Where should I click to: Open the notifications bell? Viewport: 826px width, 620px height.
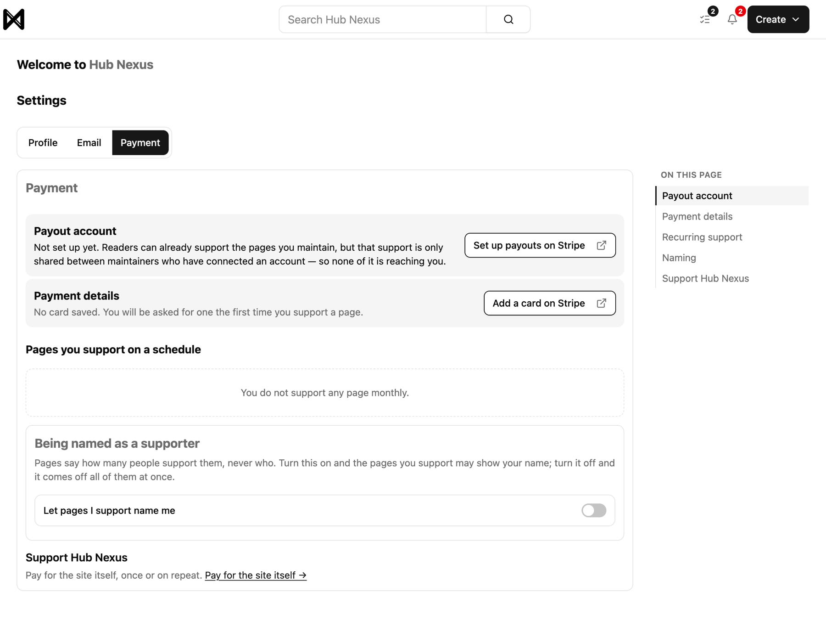(732, 19)
